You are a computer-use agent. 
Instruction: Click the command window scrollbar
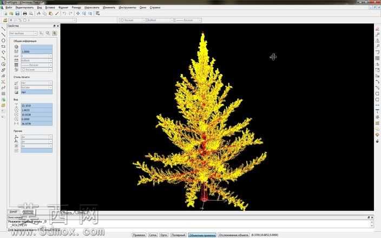372,224
